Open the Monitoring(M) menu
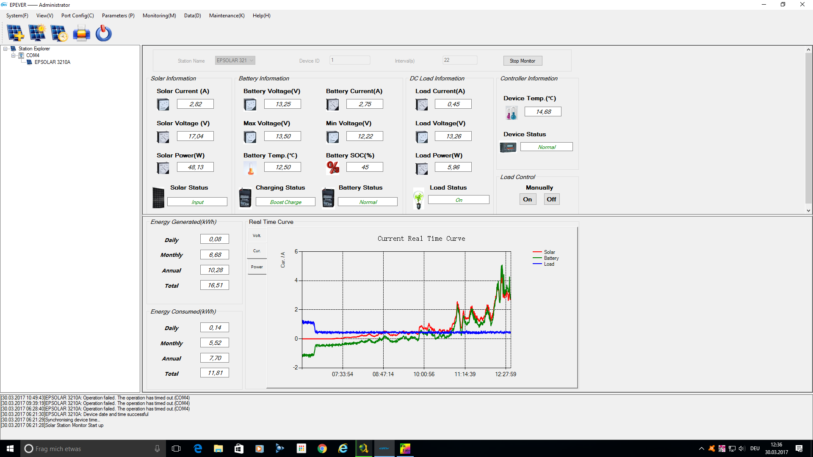This screenshot has height=457, width=813. 159,16
